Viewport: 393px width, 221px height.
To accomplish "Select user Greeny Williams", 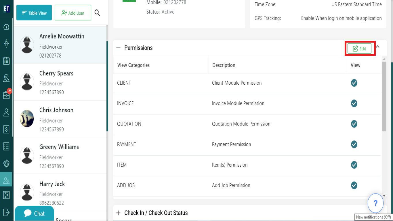I will [60, 156].
